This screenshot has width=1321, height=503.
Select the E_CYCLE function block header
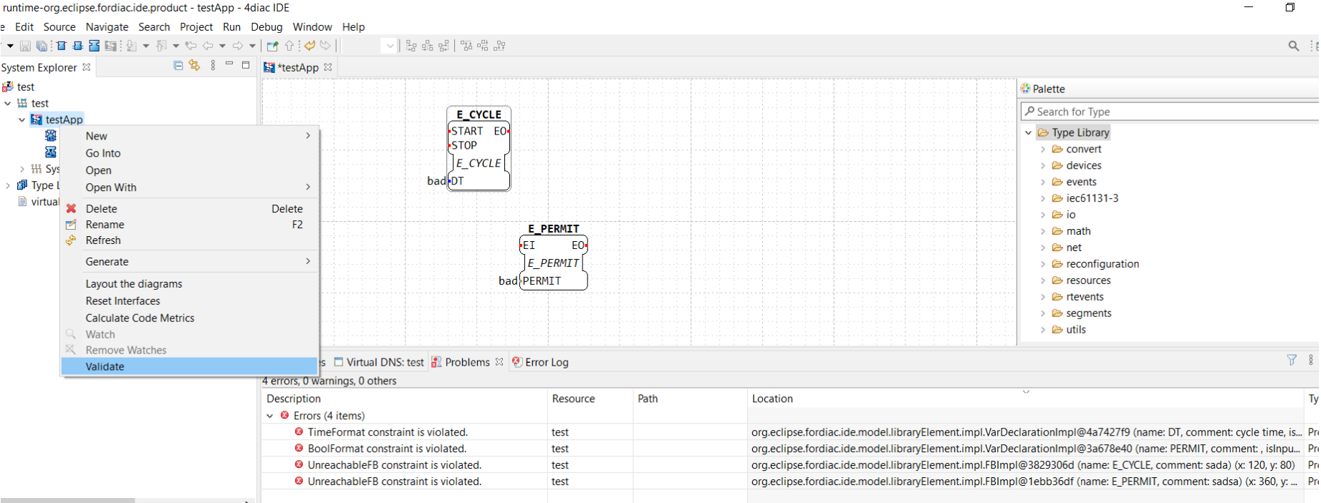pyautogui.click(x=479, y=114)
